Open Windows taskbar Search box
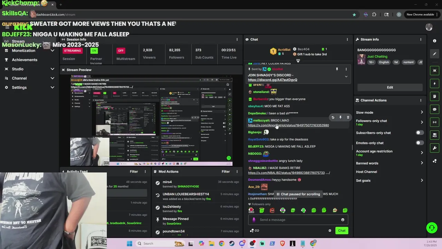The width and height of the screenshot is (442, 249). click(x=160, y=243)
